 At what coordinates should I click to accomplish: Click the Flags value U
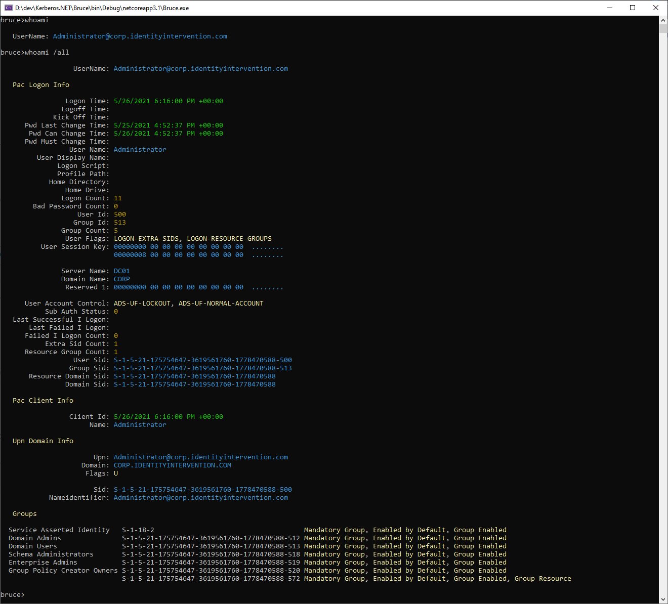coord(116,473)
